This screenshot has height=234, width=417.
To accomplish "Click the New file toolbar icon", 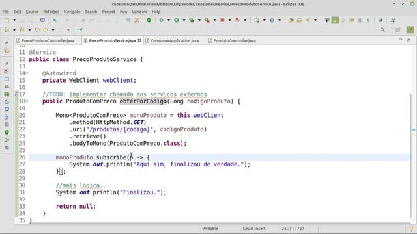I will tap(7, 20).
